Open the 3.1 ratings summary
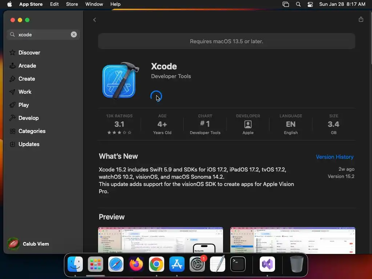 119,124
